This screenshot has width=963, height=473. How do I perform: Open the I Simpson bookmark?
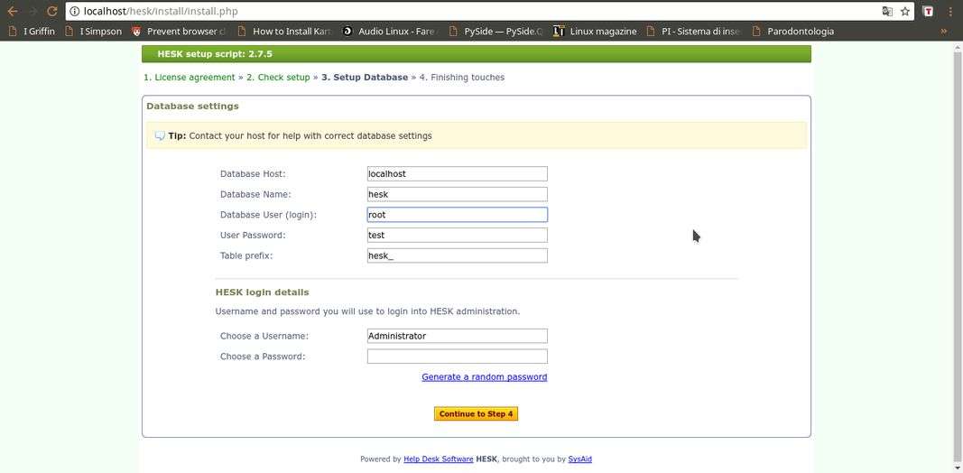pyautogui.click(x=93, y=31)
